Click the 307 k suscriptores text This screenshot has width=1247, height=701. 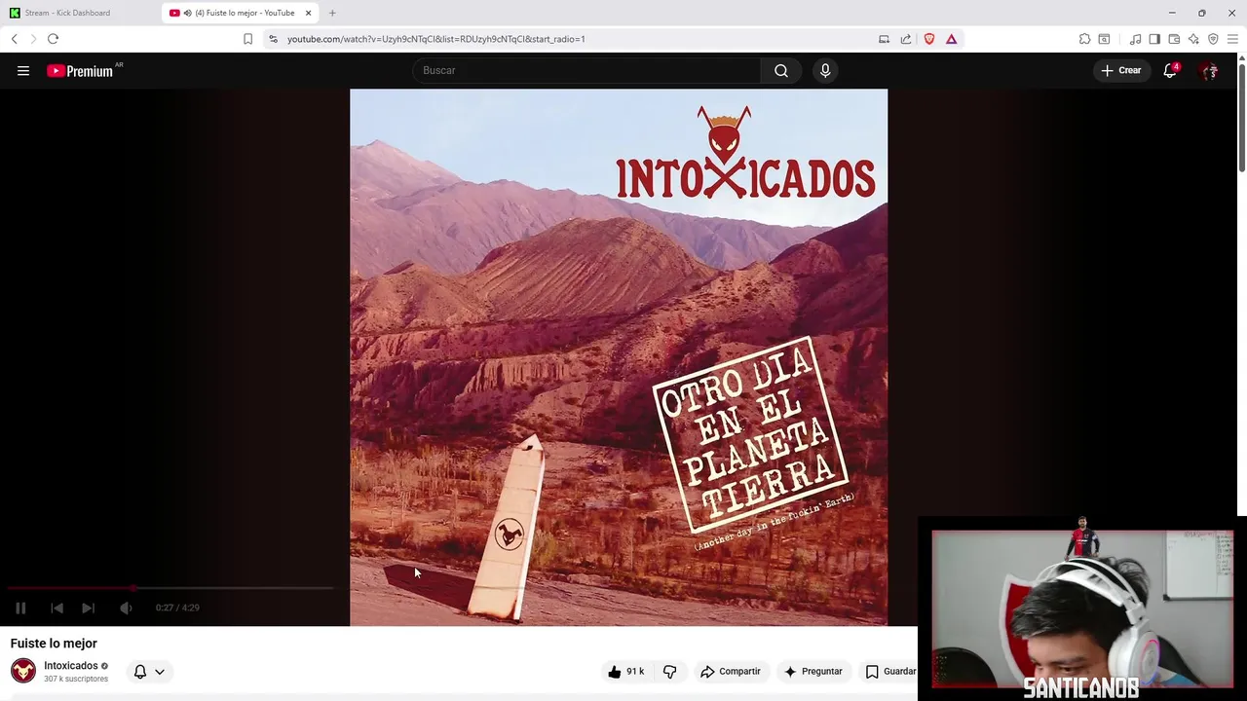tap(76, 679)
